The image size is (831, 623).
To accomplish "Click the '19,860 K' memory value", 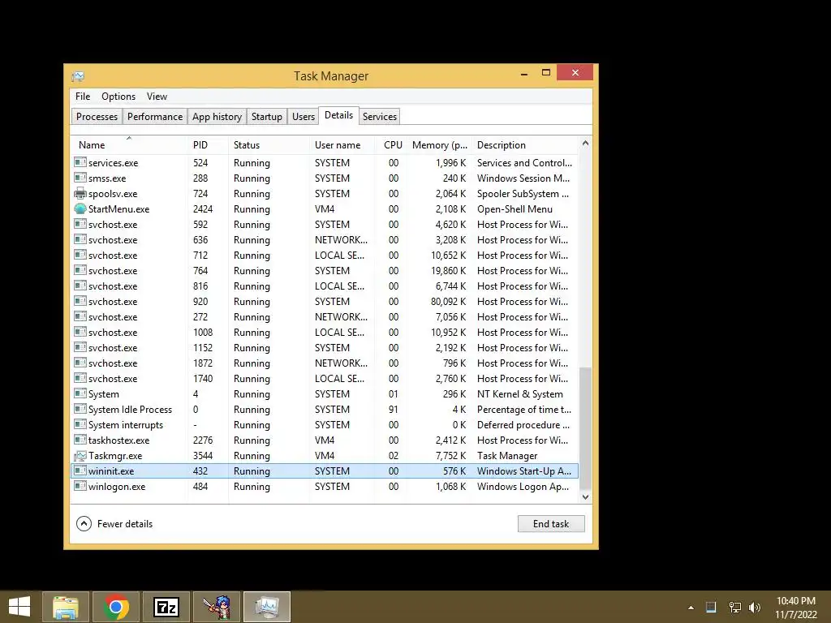I will click(448, 271).
